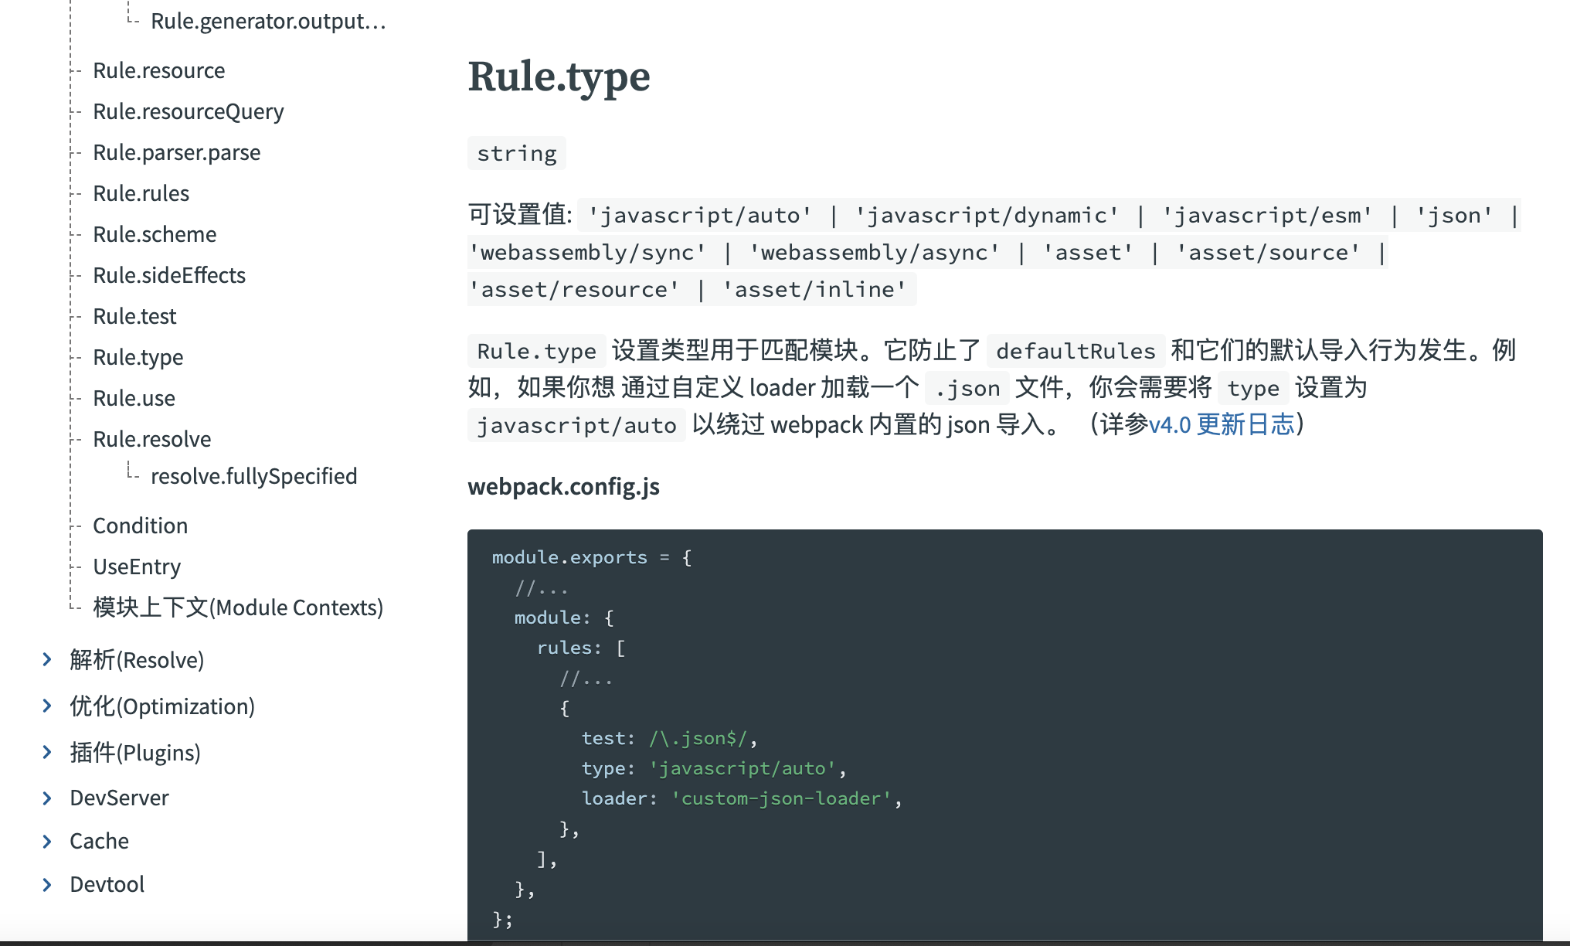Go to UseEntry section

[136, 567]
